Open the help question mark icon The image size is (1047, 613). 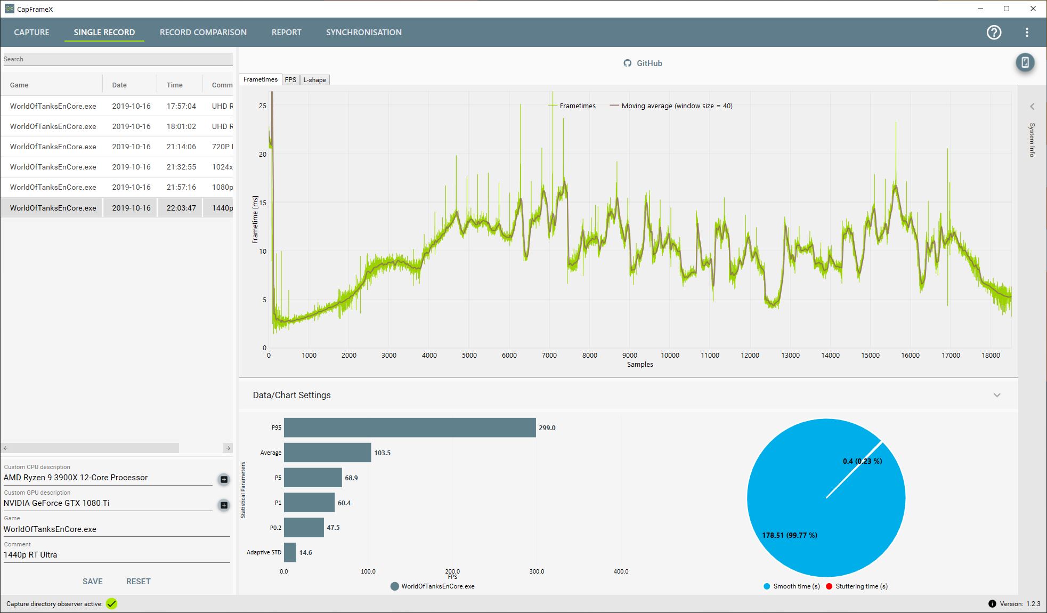pos(994,33)
